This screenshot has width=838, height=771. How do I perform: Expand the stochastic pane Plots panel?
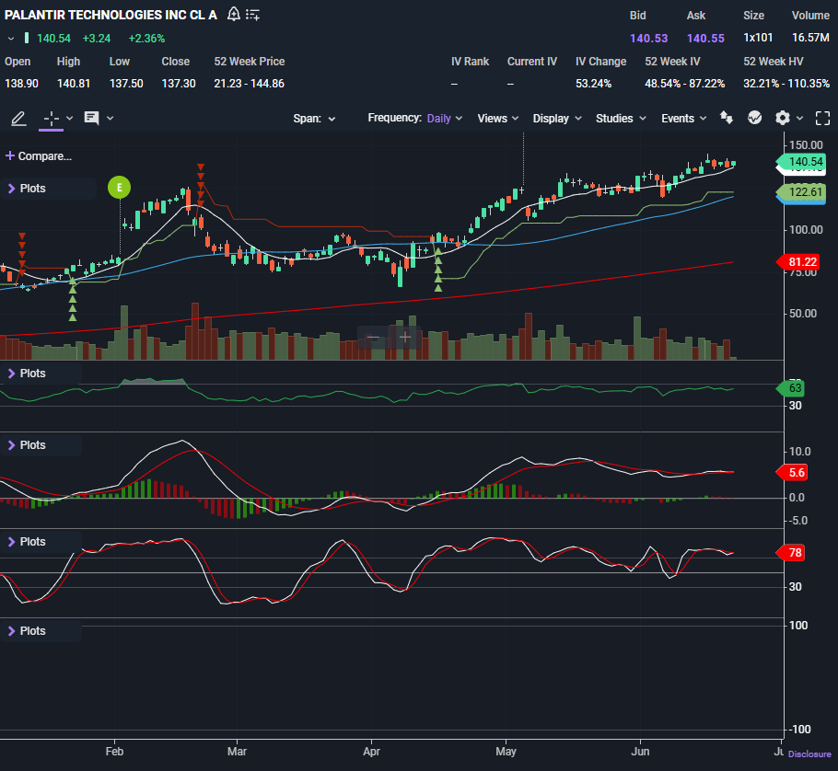click(27, 542)
